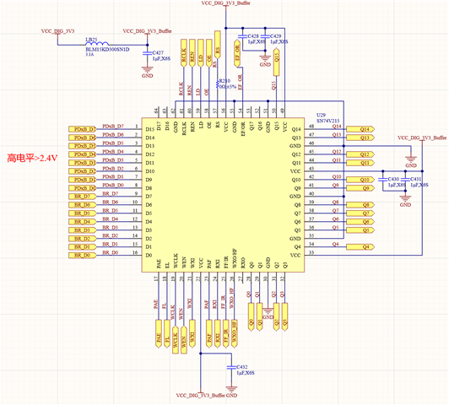Select capacitor C431 symbol
The height and width of the screenshot is (405, 449).
(x=405, y=180)
